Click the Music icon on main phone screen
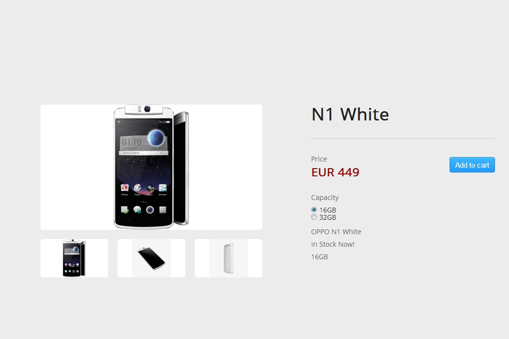 [x=150, y=188]
